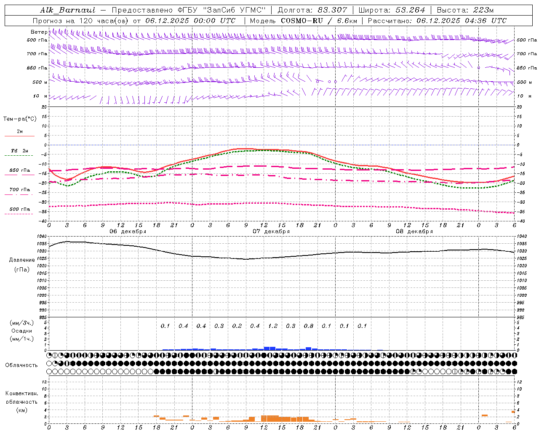Click the Td 2м legend entry
The image size is (539, 431).
tap(20, 151)
